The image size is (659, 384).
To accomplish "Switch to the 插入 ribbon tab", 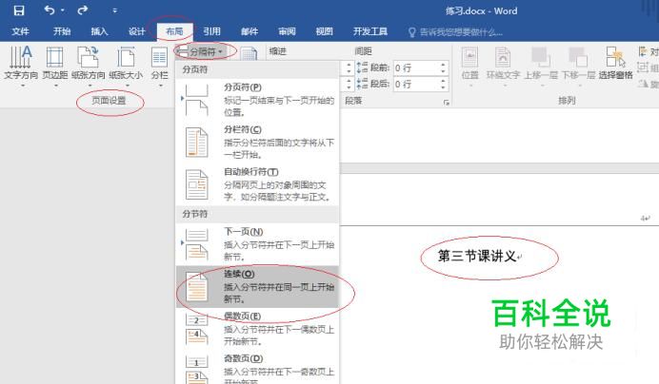I will 100,31.
